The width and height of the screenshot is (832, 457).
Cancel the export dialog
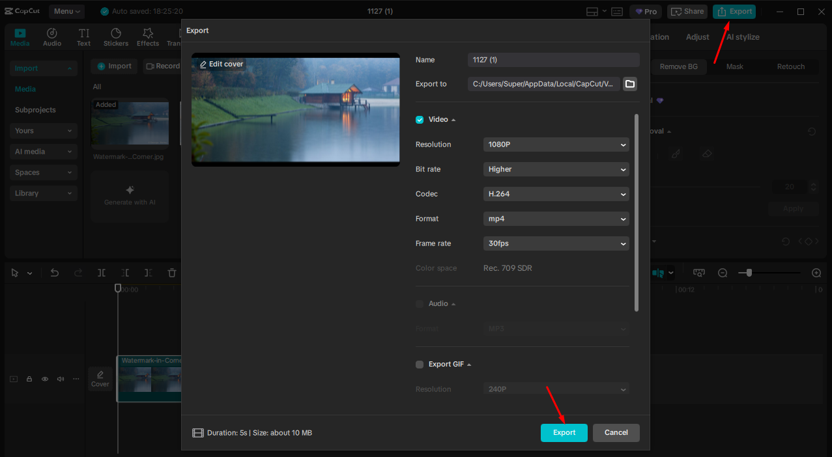pos(615,432)
